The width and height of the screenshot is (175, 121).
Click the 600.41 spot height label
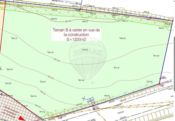162,28
